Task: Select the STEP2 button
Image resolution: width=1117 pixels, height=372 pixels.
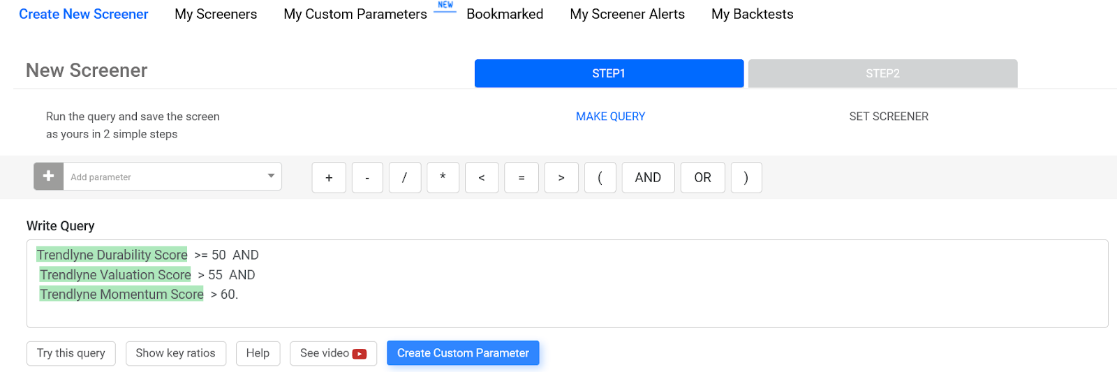Action: click(882, 73)
